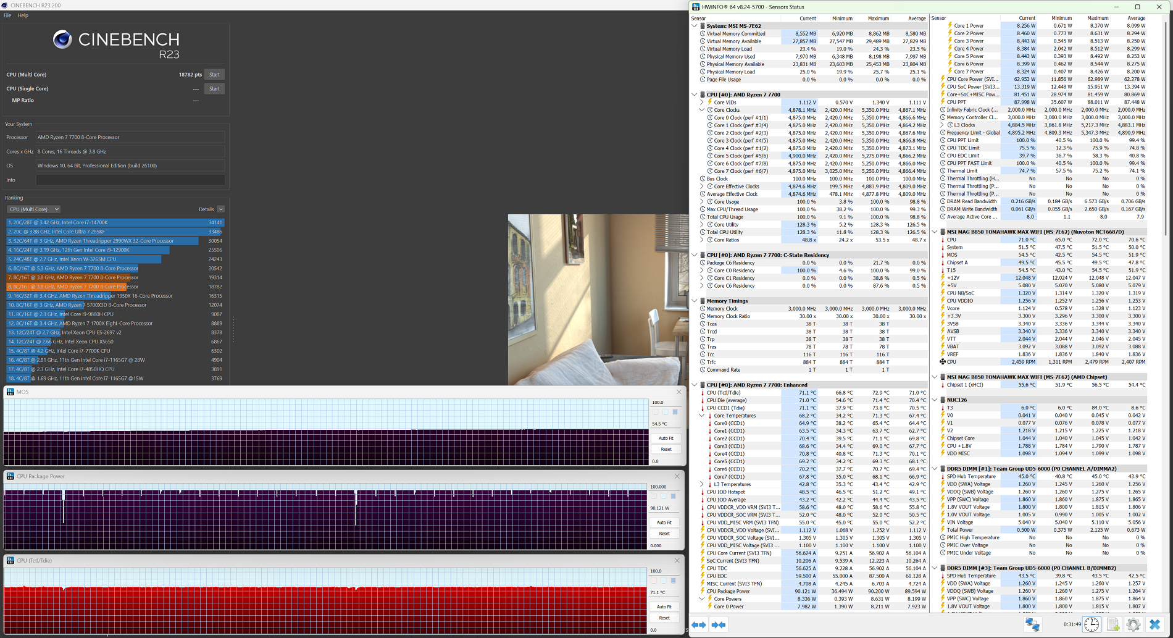Collapse the System: MSI MS-7E62 sensor group
Viewport: 1173px width, 638px height.
tap(695, 26)
